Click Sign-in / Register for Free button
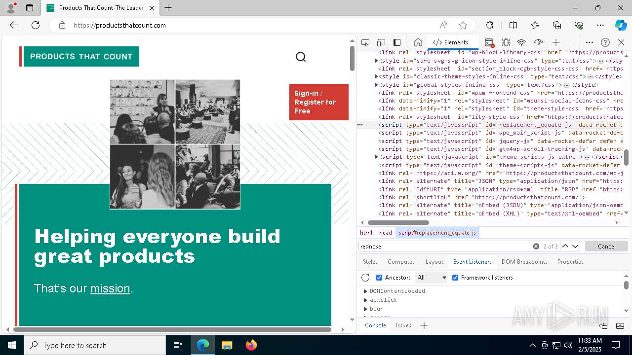The height and width of the screenshot is (355, 632). pyautogui.click(x=319, y=102)
